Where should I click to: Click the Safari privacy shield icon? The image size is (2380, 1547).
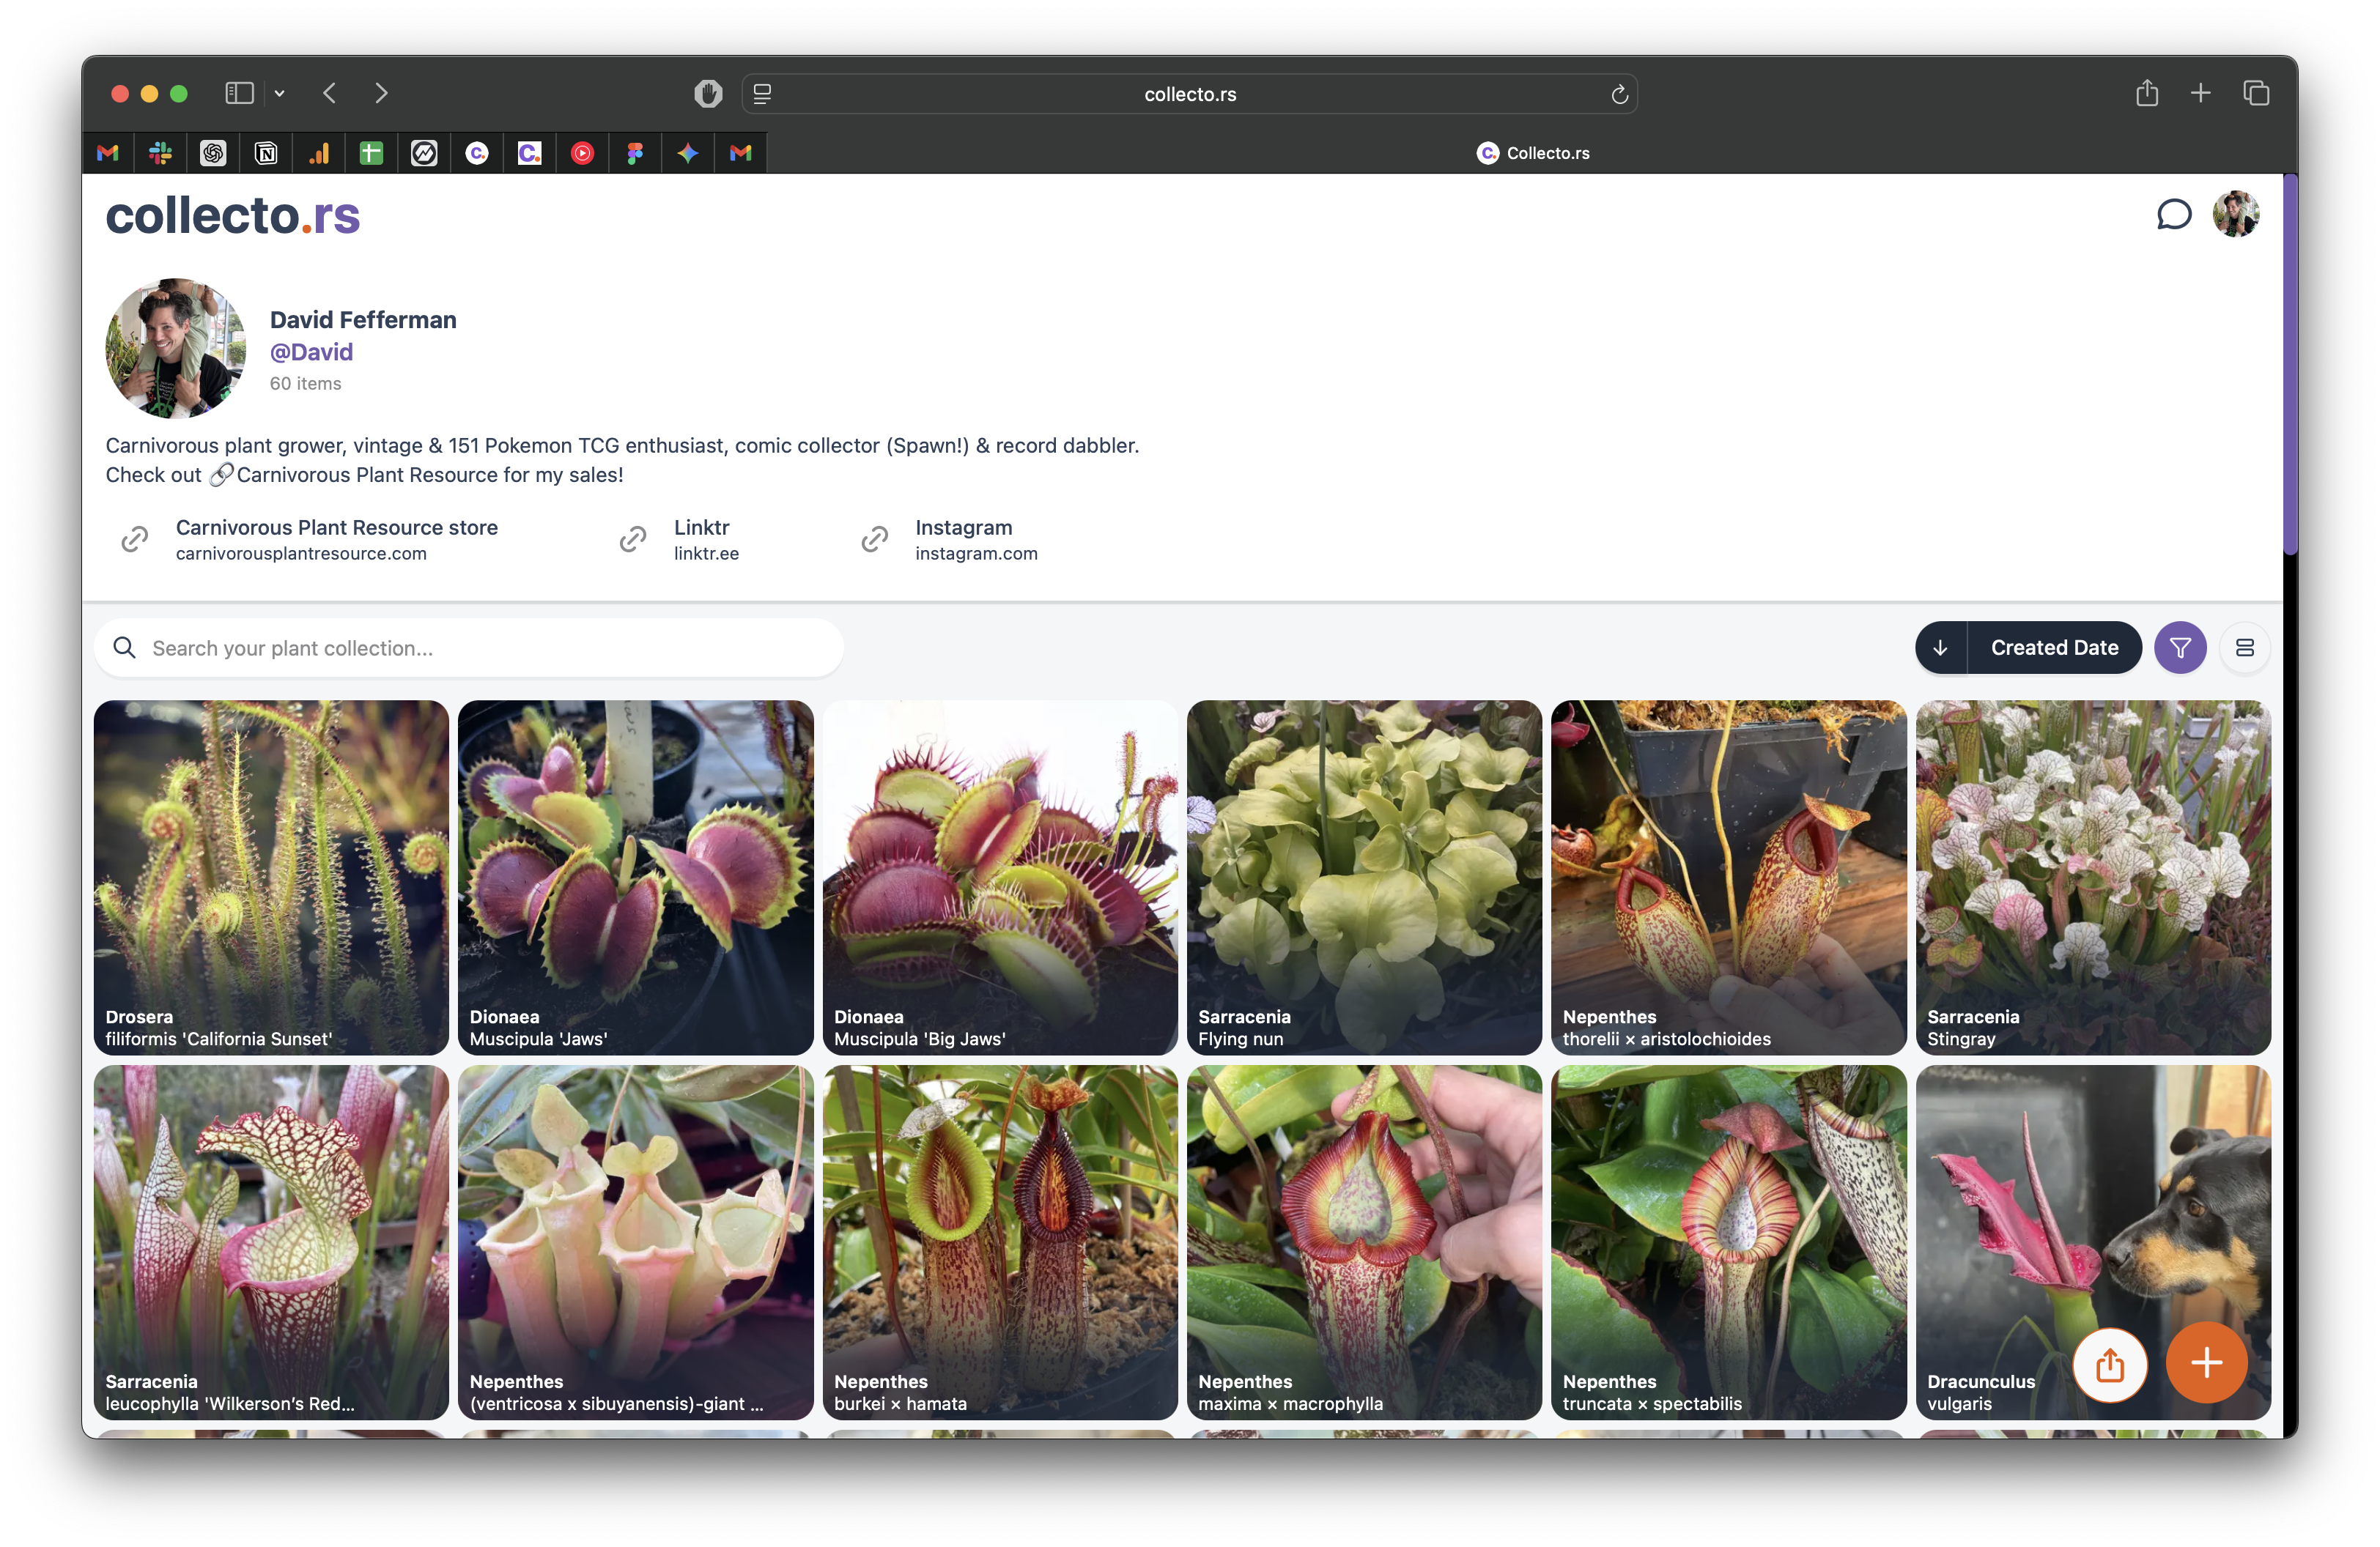[708, 94]
